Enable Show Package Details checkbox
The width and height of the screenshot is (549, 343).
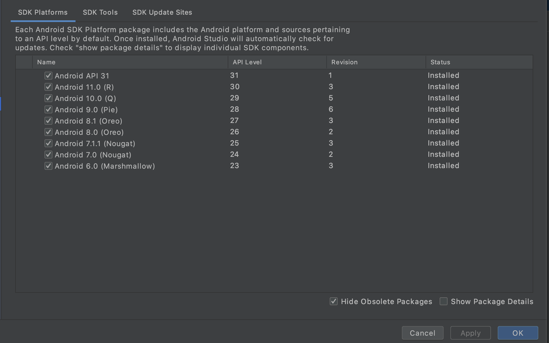[x=444, y=302]
